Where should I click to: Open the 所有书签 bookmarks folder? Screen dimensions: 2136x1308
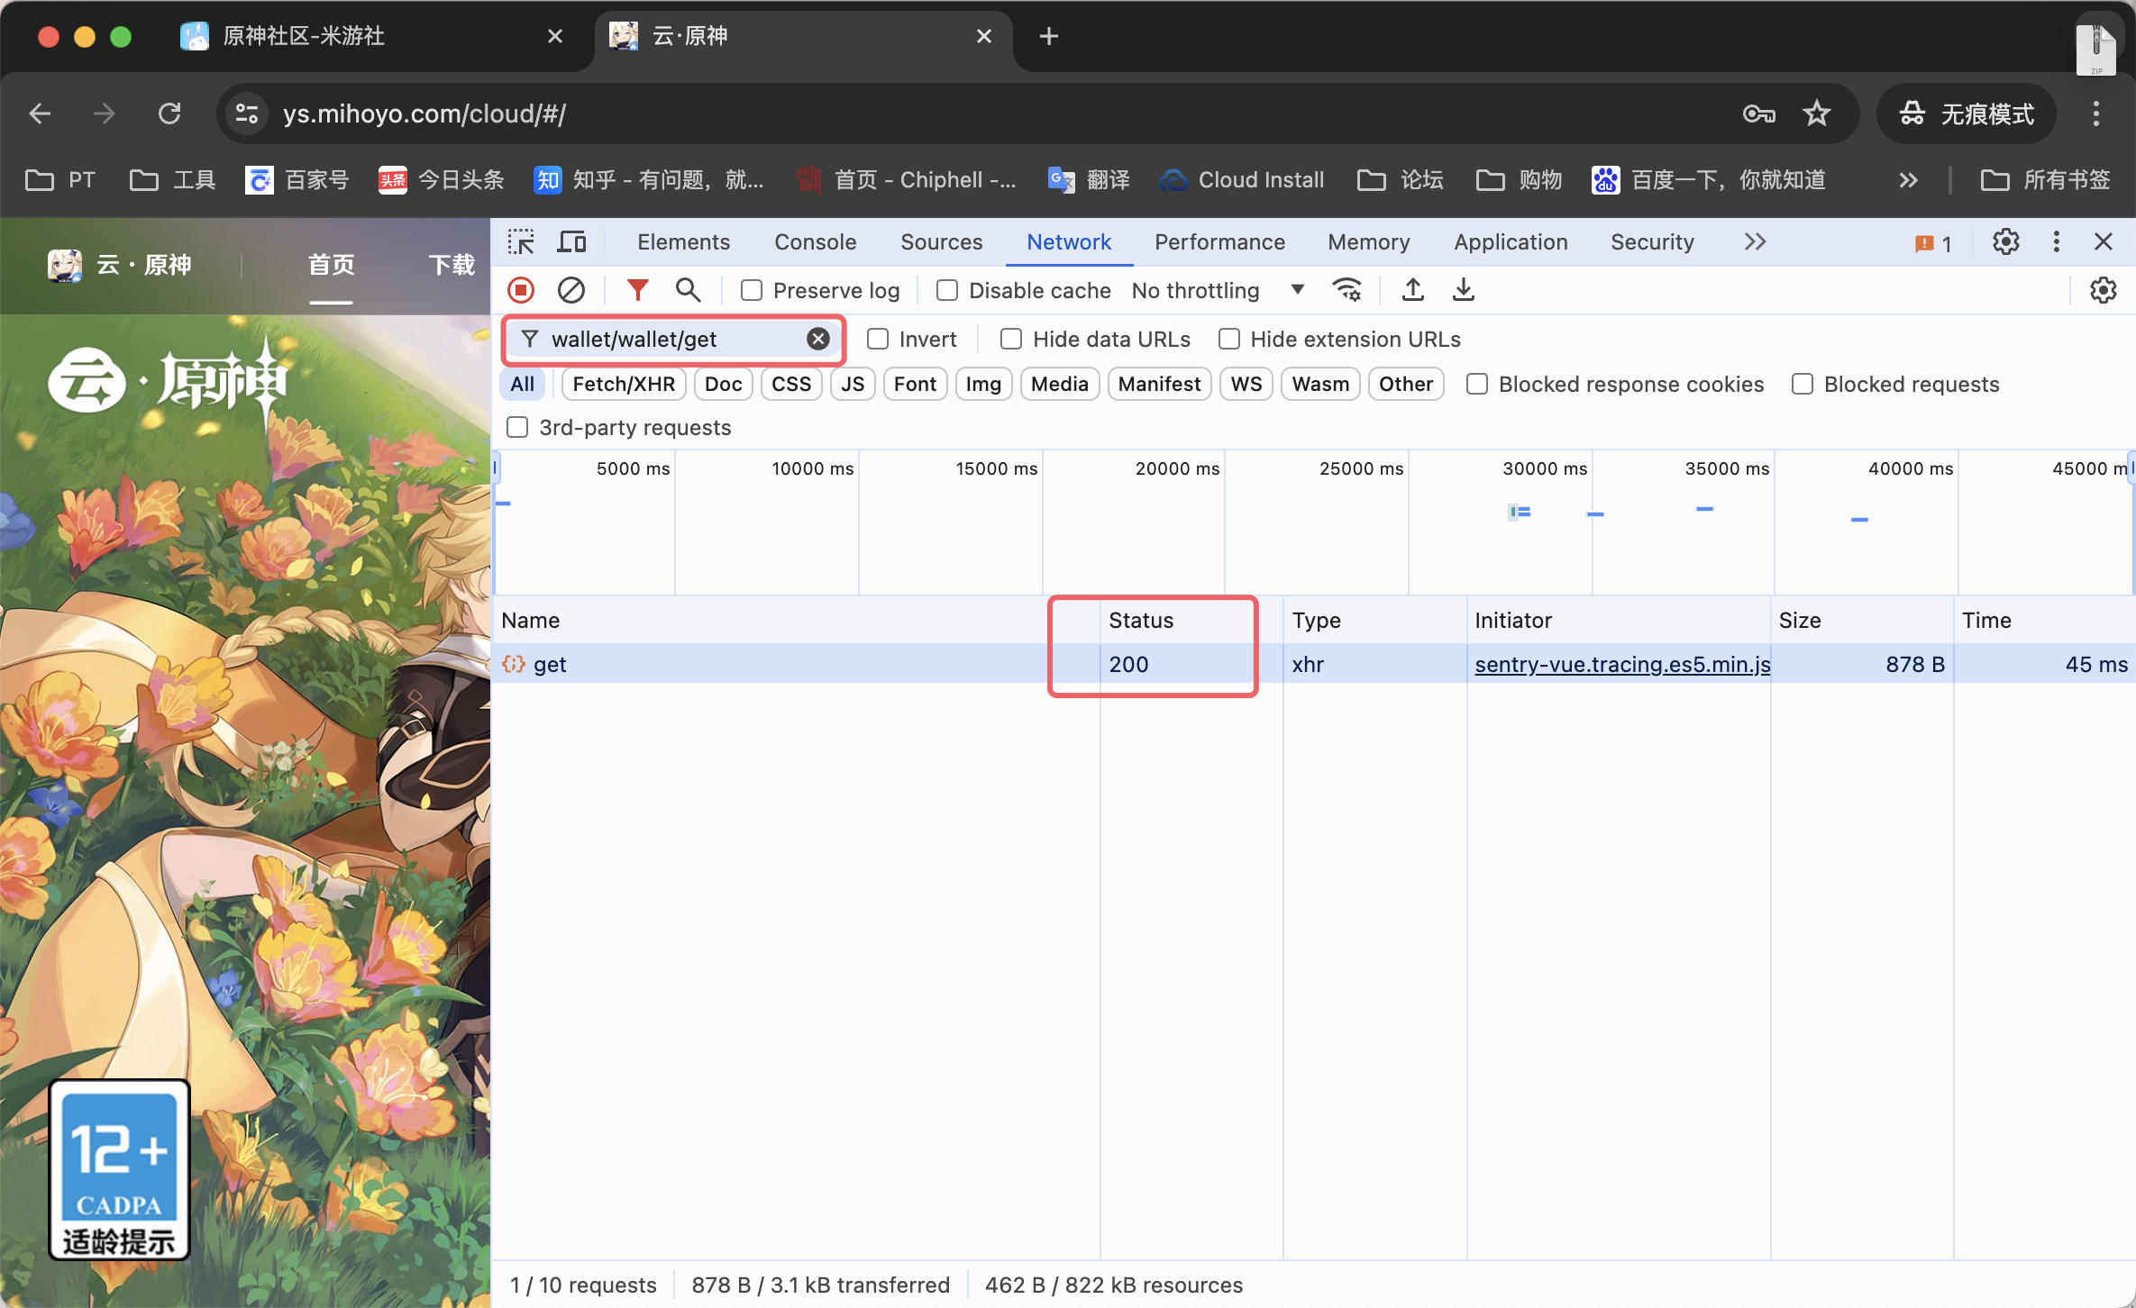click(2046, 180)
